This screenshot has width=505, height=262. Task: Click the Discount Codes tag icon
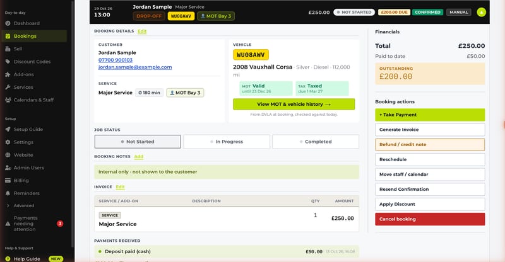pos(8,61)
